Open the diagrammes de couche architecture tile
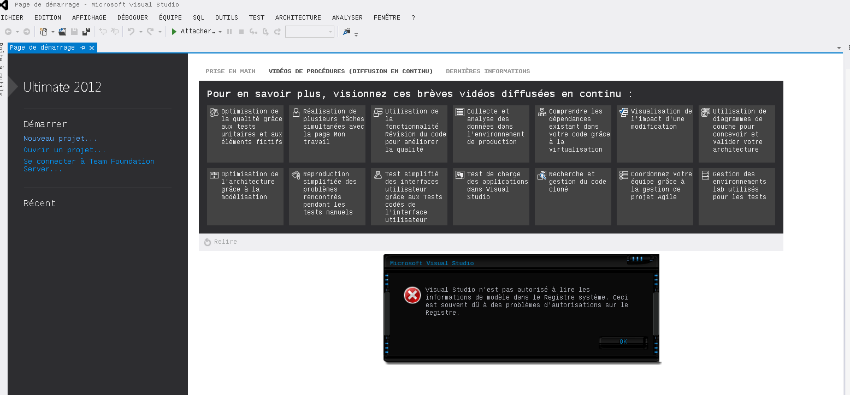The height and width of the screenshot is (395, 850). coord(737,134)
